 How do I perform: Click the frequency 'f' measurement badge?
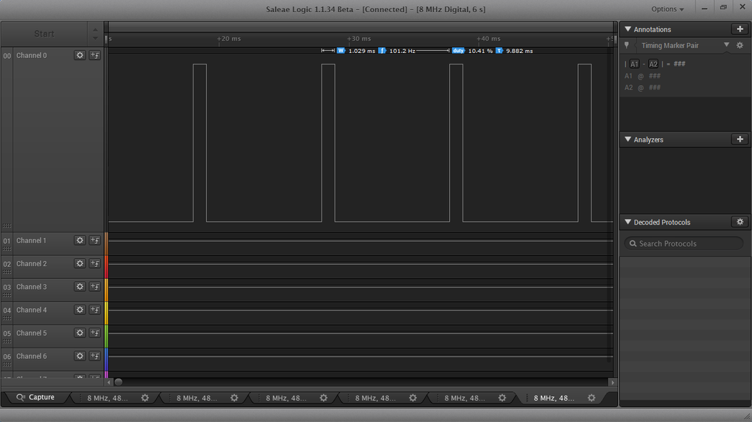click(x=382, y=50)
